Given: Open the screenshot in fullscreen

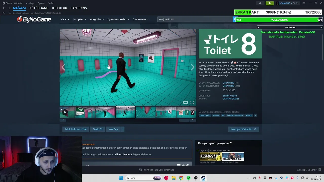Looking at the screenshot, I should (x=192, y=102).
